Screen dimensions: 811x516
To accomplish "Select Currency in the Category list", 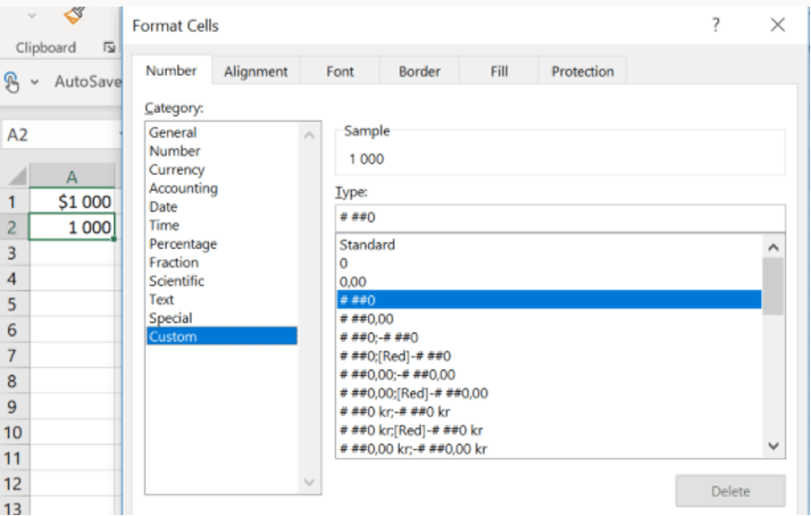I will click(177, 170).
